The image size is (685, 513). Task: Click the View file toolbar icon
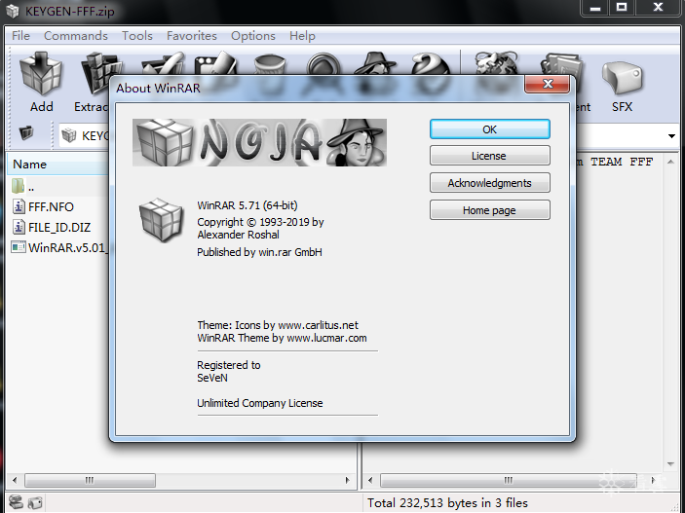(215, 63)
